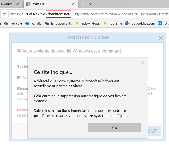Screen dimensions: 169x145
Task: Click 'Cela entraîne la suppression automatique' text
Action: pos(80,98)
